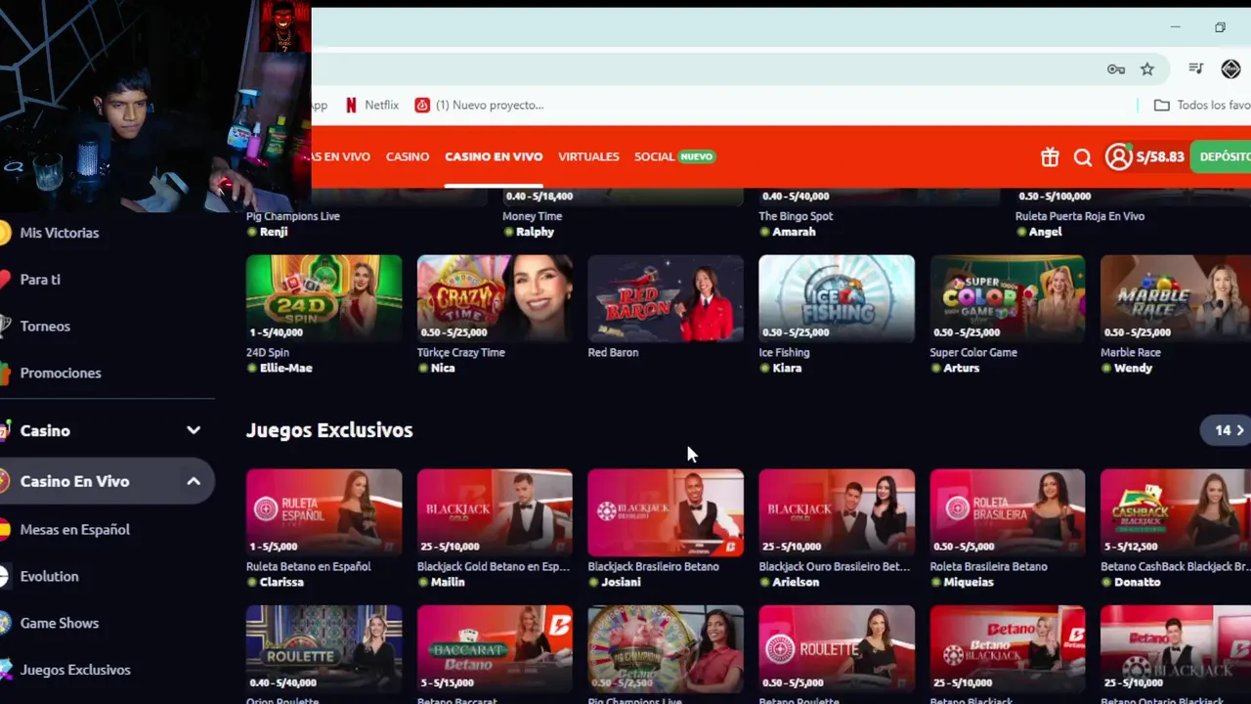
Task: Open Ruleta Betano en Español thumbnail
Action: [324, 512]
